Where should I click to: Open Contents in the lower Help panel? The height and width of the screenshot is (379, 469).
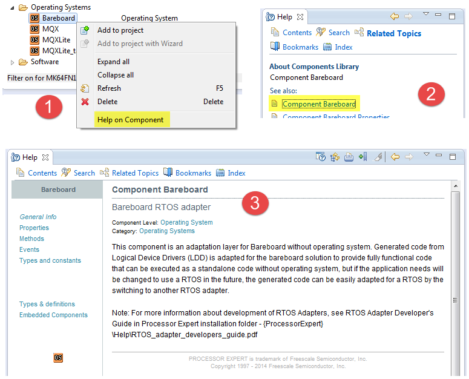(42, 173)
